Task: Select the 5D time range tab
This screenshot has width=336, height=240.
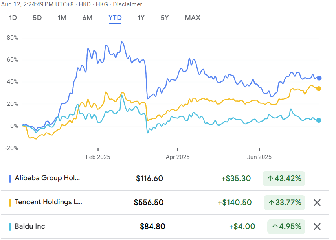Action: [37, 18]
